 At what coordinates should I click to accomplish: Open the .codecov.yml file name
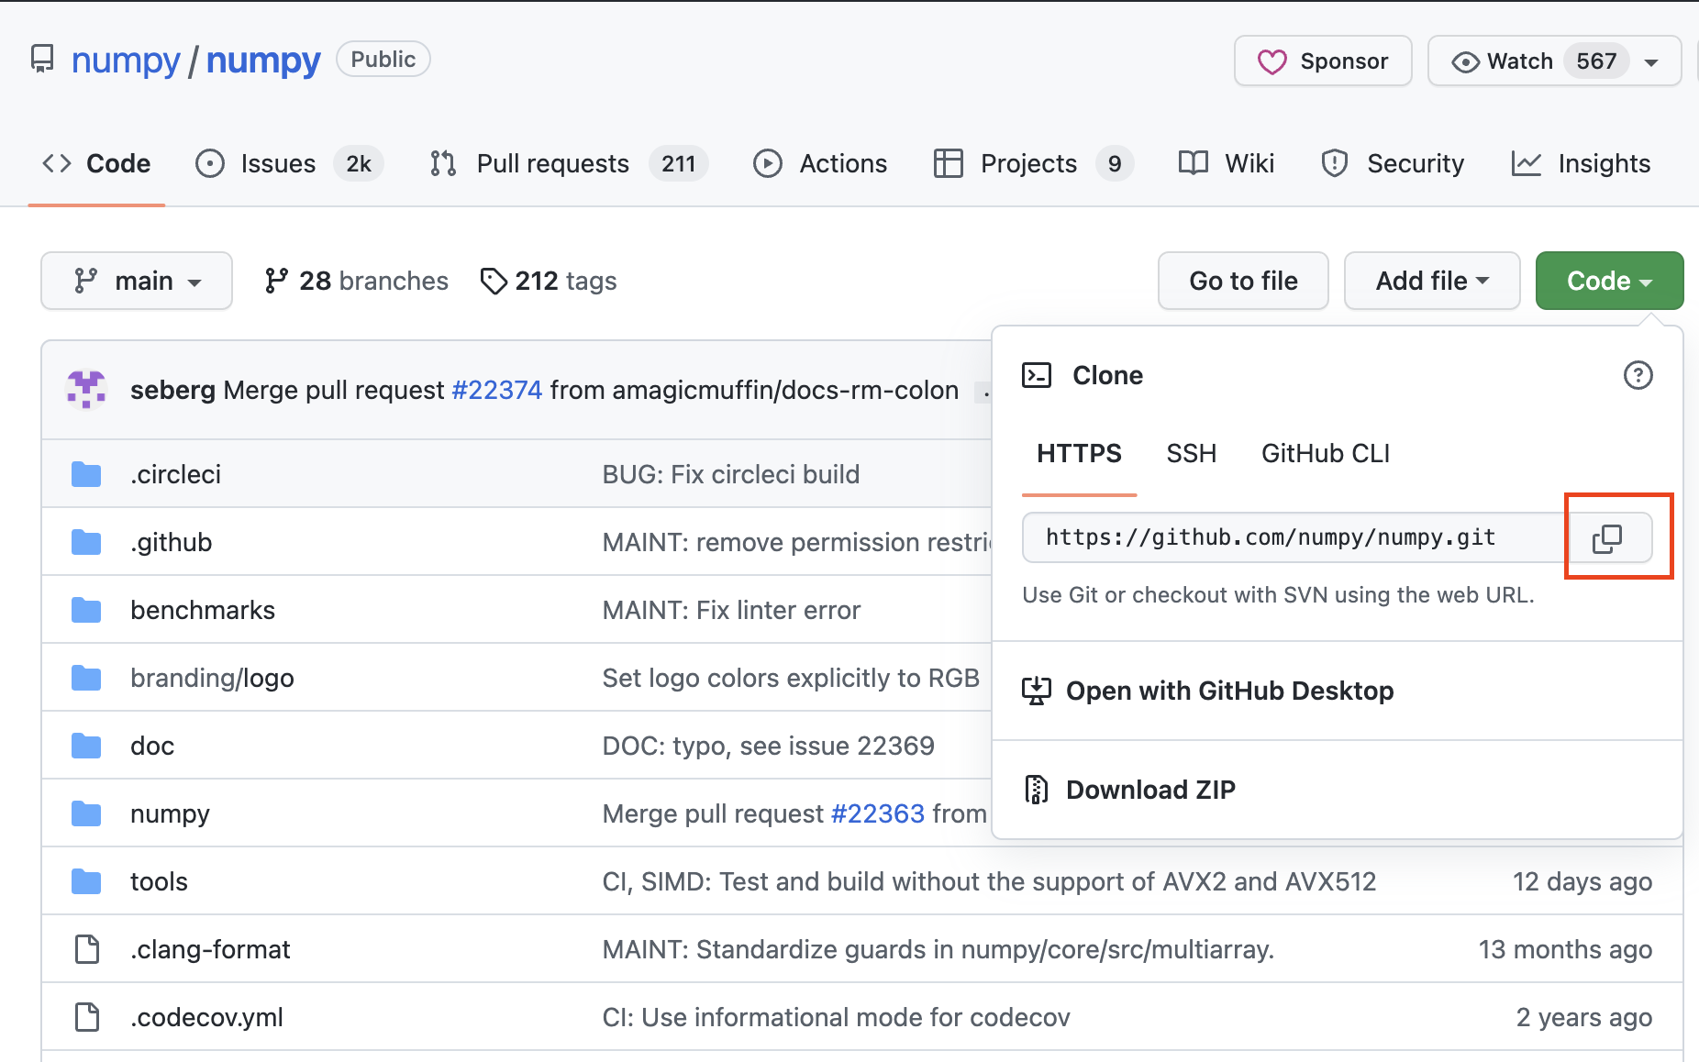point(206,1017)
